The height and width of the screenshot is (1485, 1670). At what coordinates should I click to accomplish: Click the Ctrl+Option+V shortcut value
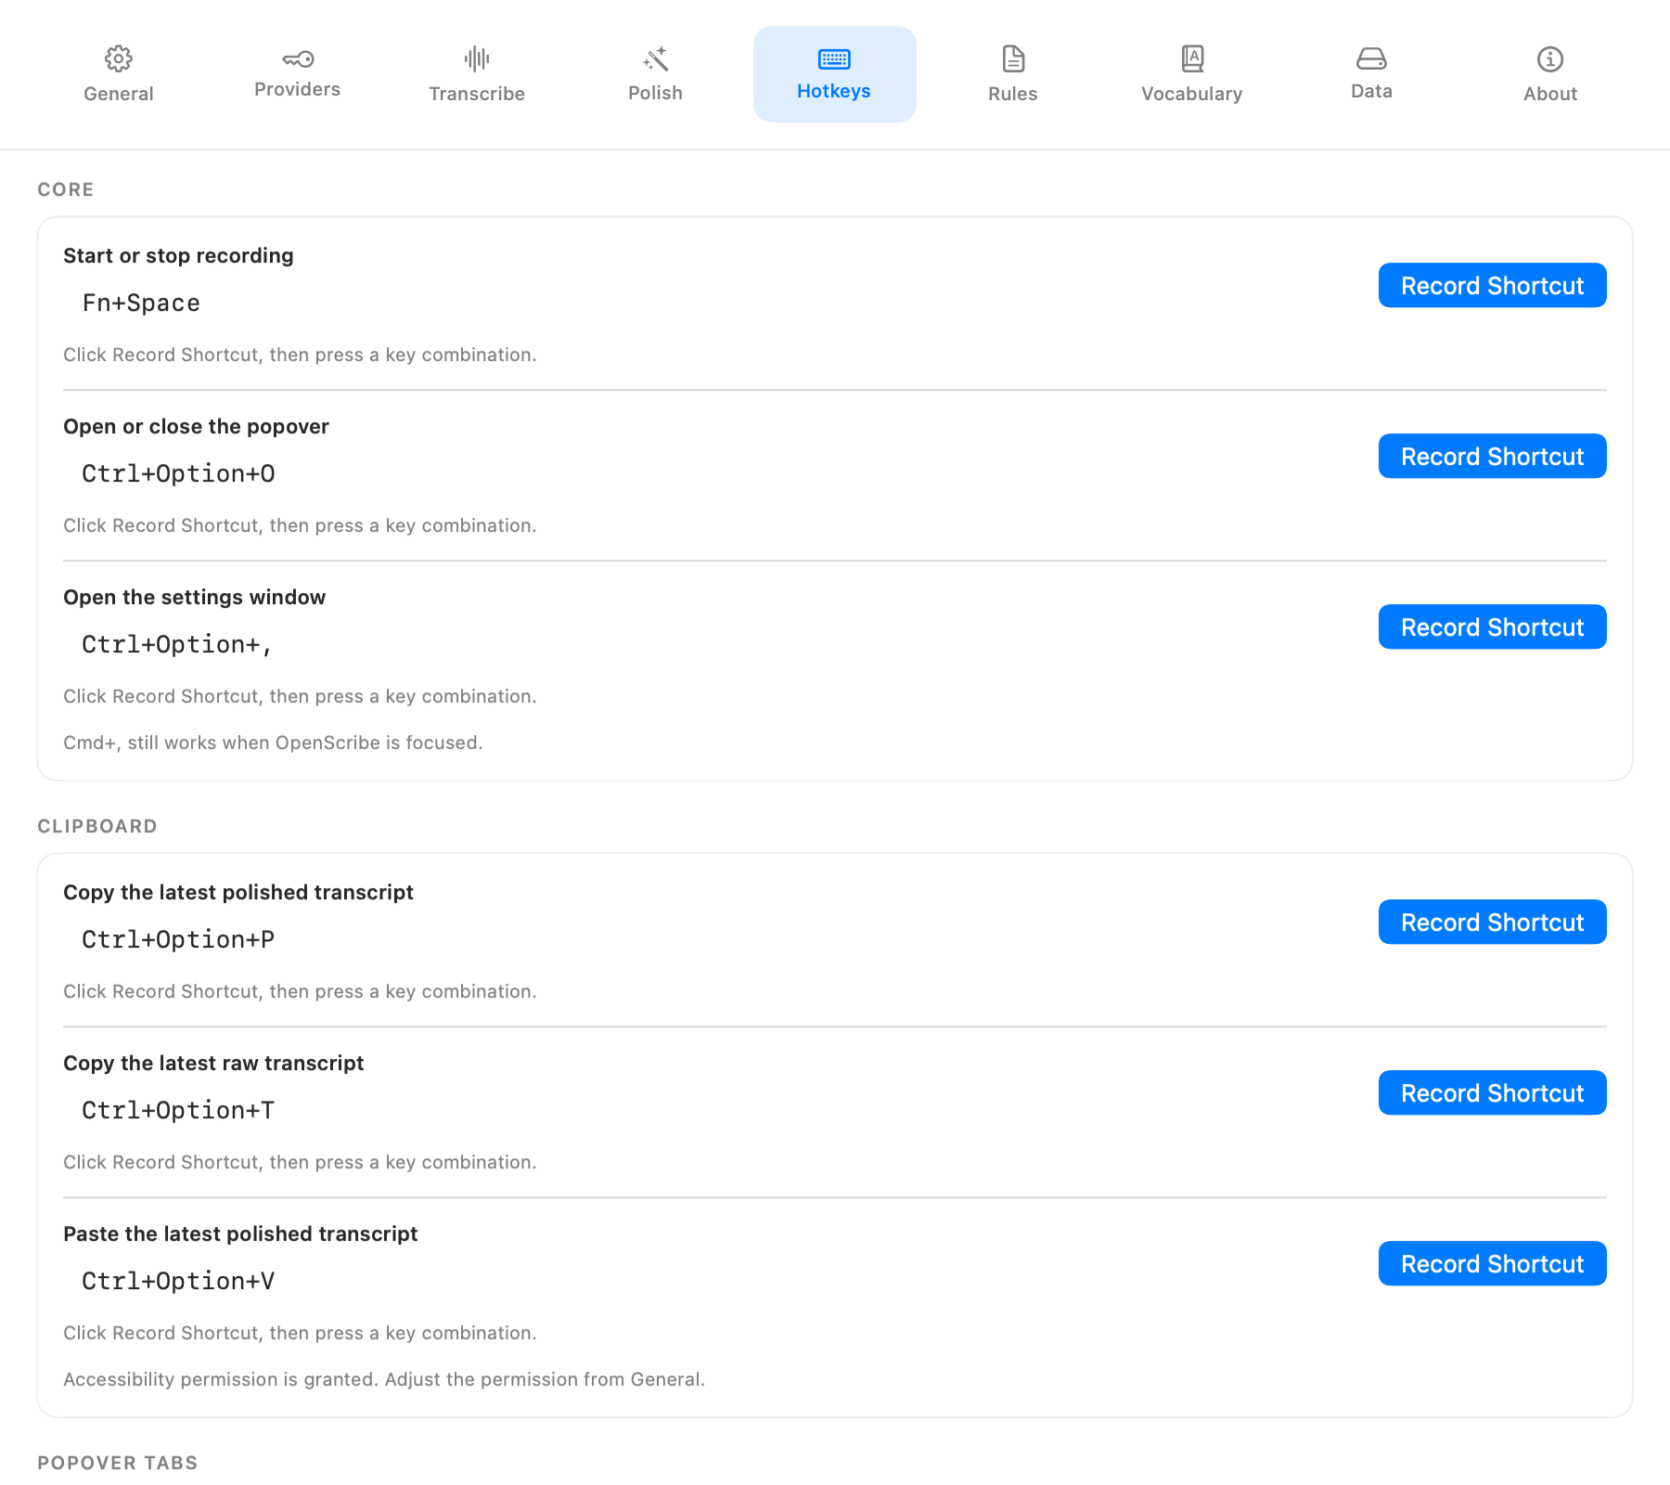click(x=178, y=1282)
